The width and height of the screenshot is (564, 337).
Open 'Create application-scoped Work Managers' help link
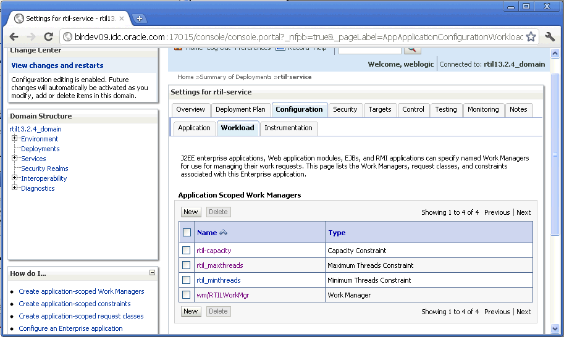click(x=82, y=291)
